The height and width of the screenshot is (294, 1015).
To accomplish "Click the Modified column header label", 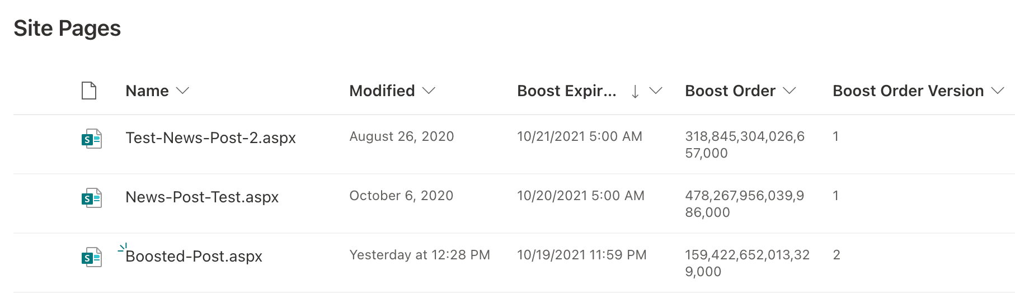I will [382, 91].
